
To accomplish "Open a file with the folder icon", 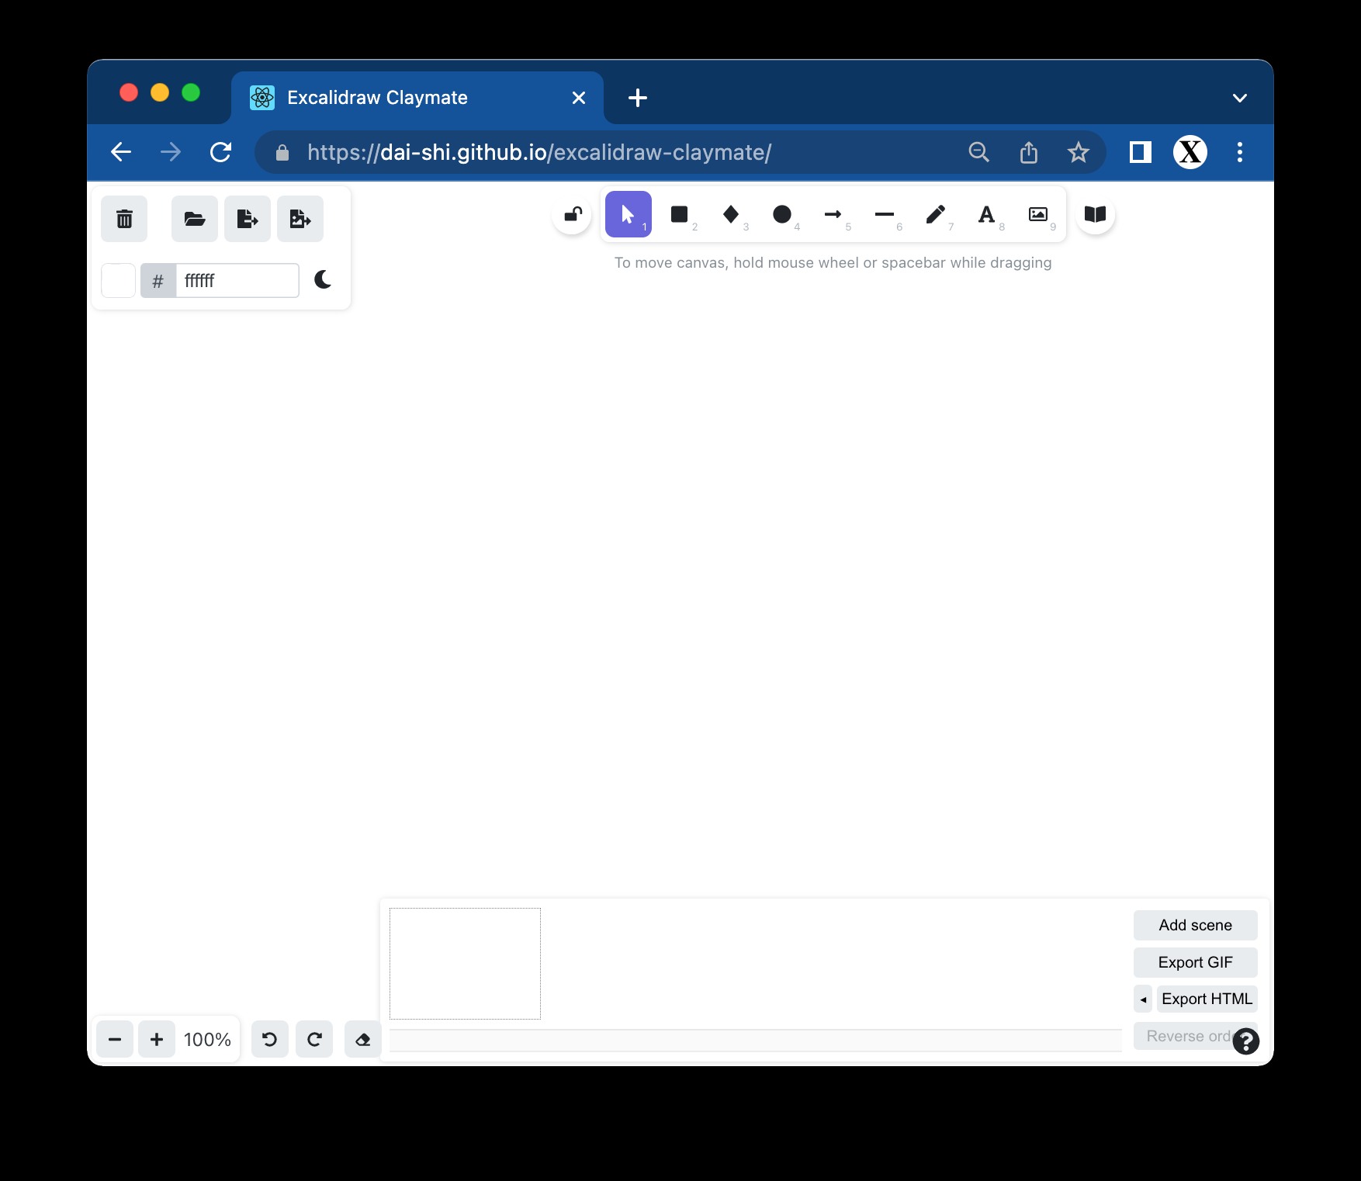I will click(194, 219).
